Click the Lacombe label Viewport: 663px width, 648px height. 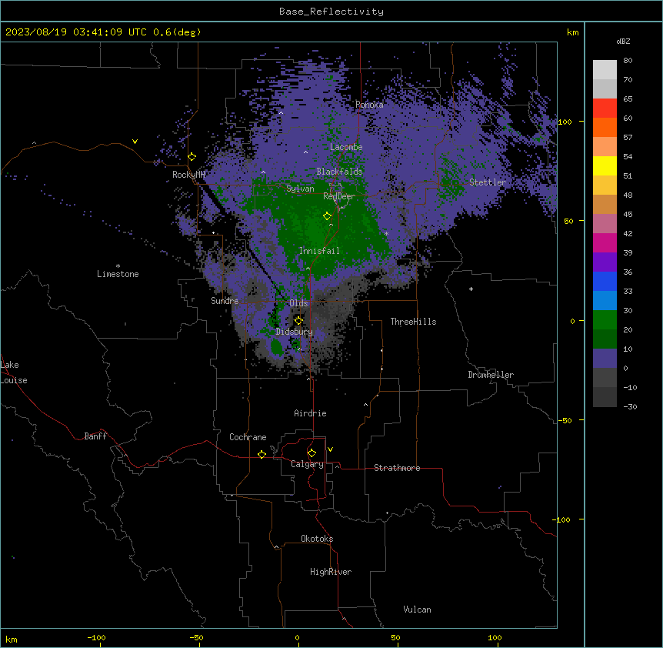pyautogui.click(x=346, y=147)
